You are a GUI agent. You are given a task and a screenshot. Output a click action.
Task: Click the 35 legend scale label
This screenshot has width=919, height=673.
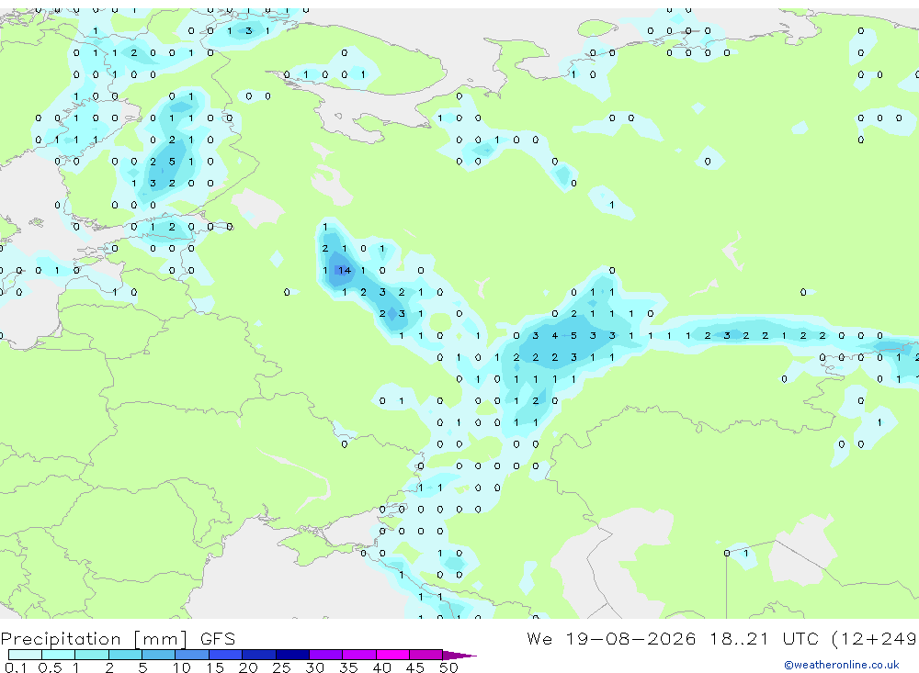pyautogui.click(x=348, y=667)
